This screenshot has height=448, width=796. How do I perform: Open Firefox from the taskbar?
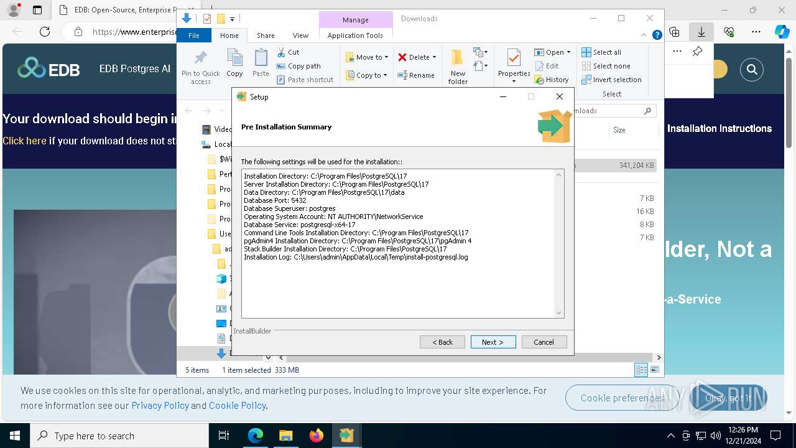(317, 436)
